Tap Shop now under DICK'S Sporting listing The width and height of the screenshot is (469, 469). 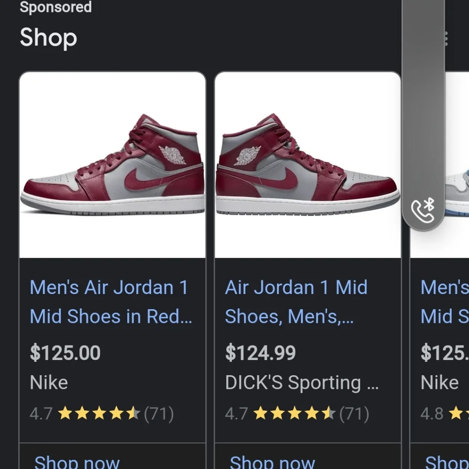click(x=272, y=462)
